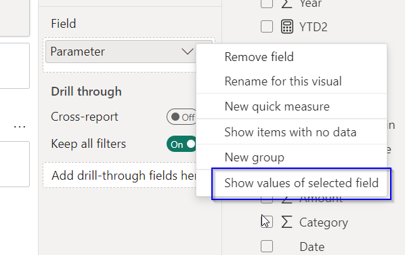Turn off Keep all filters toggle
This screenshot has width=405, height=255.
pyautogui.click(x=182, y=144)
